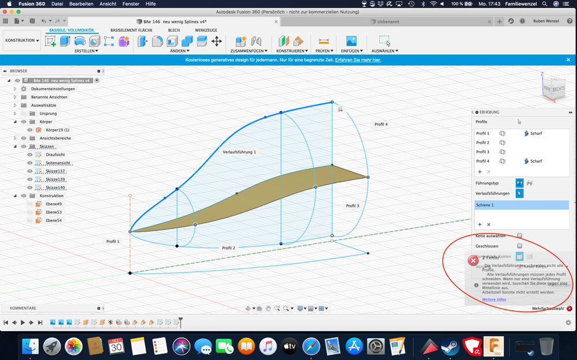Open the Create Form purple tool
577x360 pixels.
pyautogui.click(x=124, y=41)
